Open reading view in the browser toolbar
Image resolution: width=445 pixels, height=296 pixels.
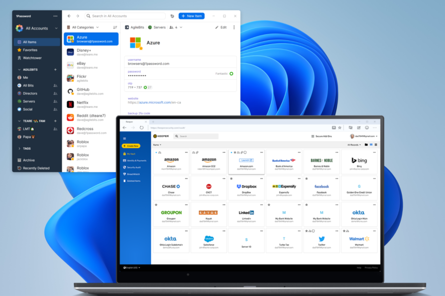(333, 127)
